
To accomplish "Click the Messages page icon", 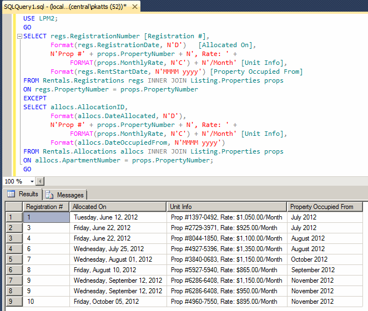I will pyautogui.click(x=49, y=195).
